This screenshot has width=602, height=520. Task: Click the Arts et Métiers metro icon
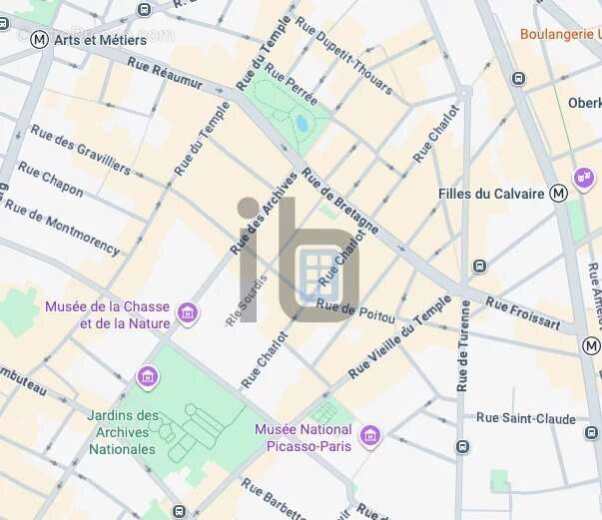click(x=40, y=40)
